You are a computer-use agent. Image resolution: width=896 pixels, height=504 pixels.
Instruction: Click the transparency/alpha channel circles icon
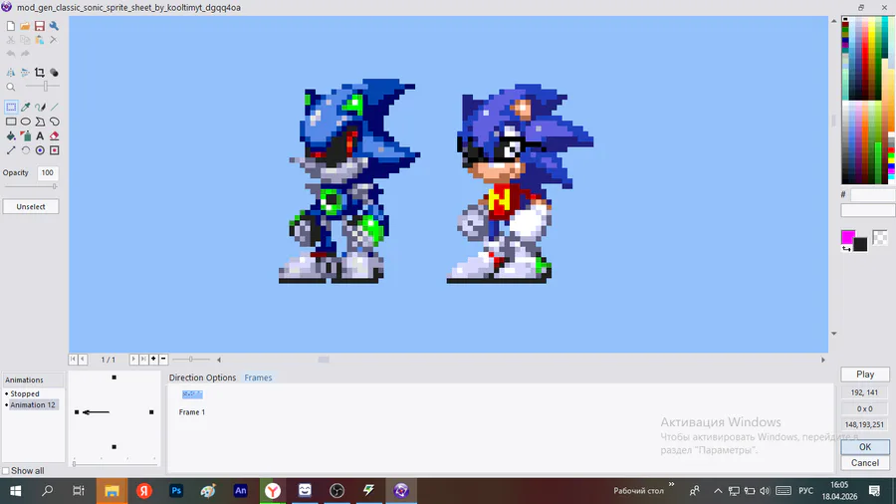point(54,73)
